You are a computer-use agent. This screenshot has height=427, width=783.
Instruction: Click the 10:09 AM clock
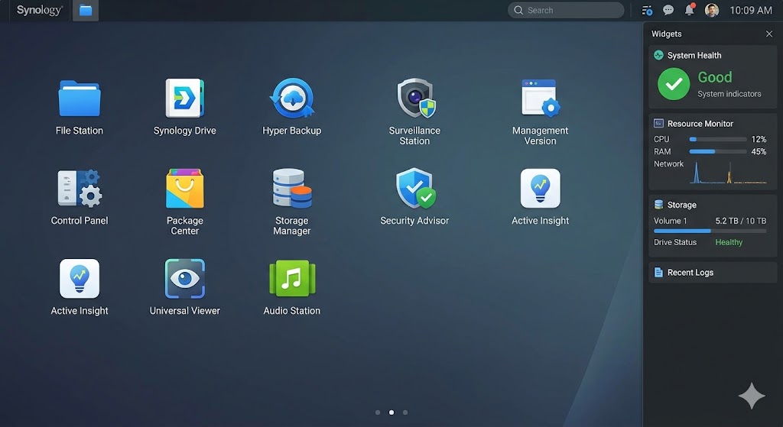[751, 10]
